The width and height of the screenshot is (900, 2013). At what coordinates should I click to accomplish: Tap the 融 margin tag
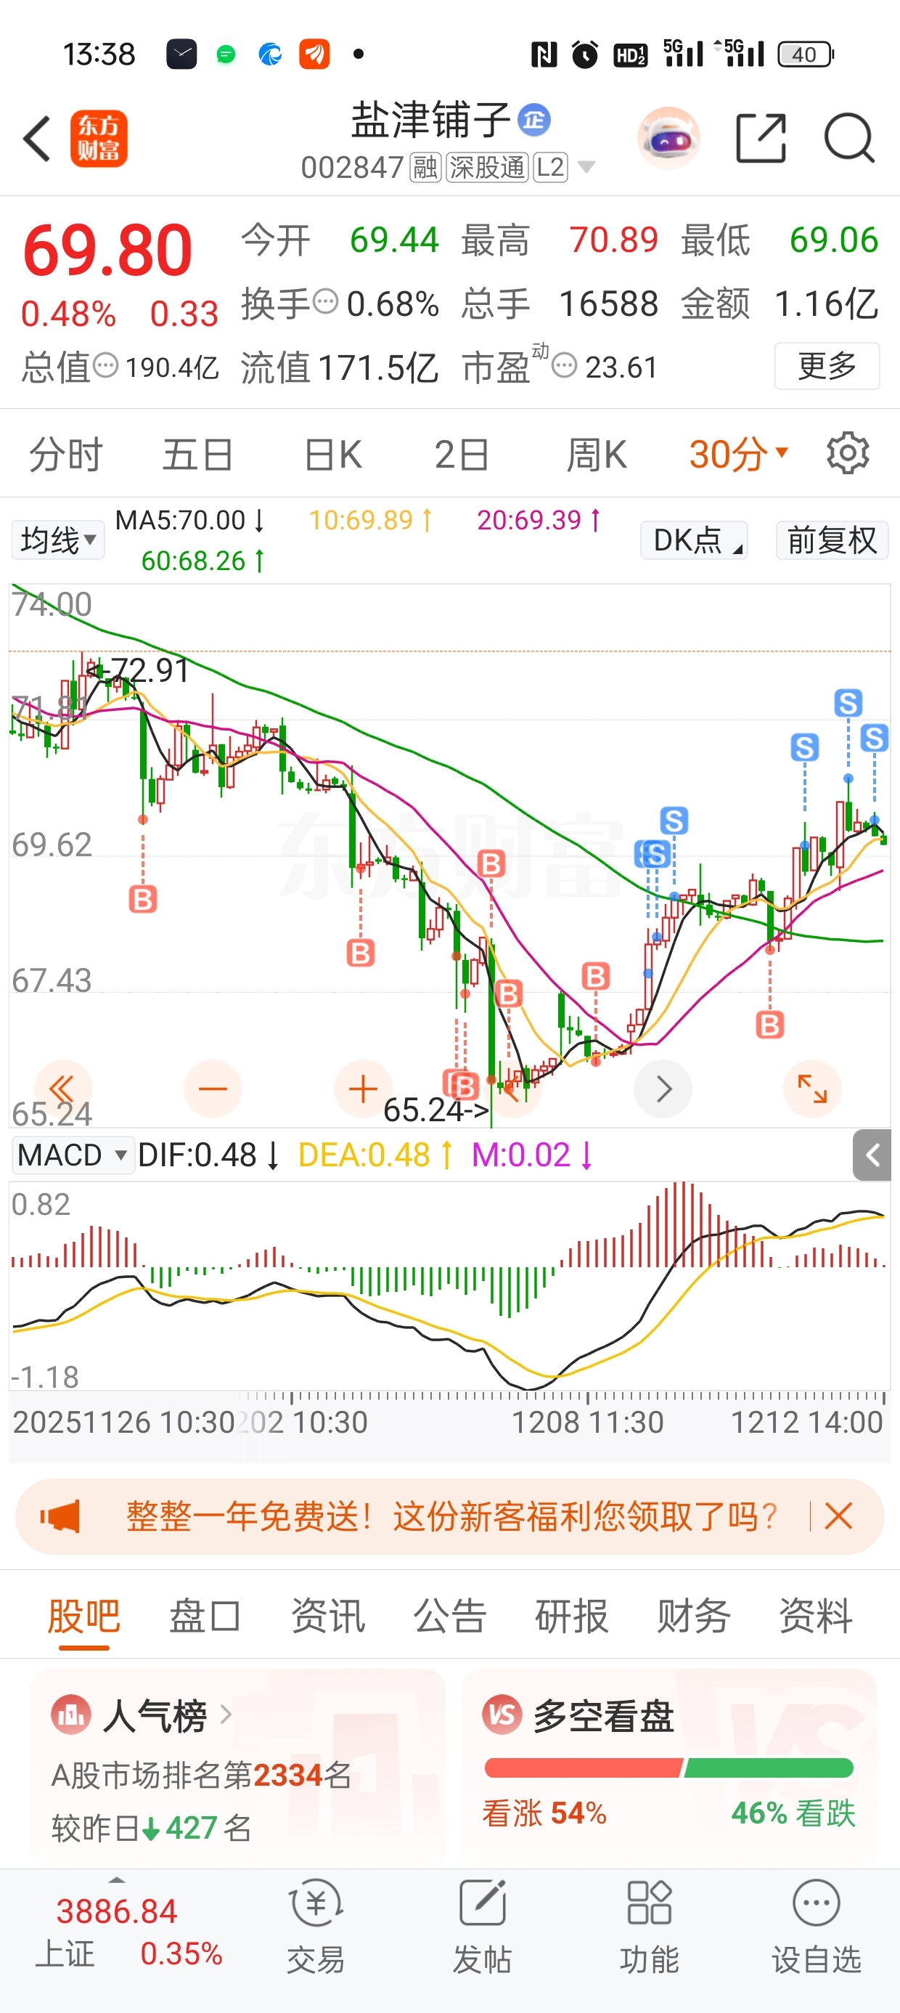[x=426, y=167]
